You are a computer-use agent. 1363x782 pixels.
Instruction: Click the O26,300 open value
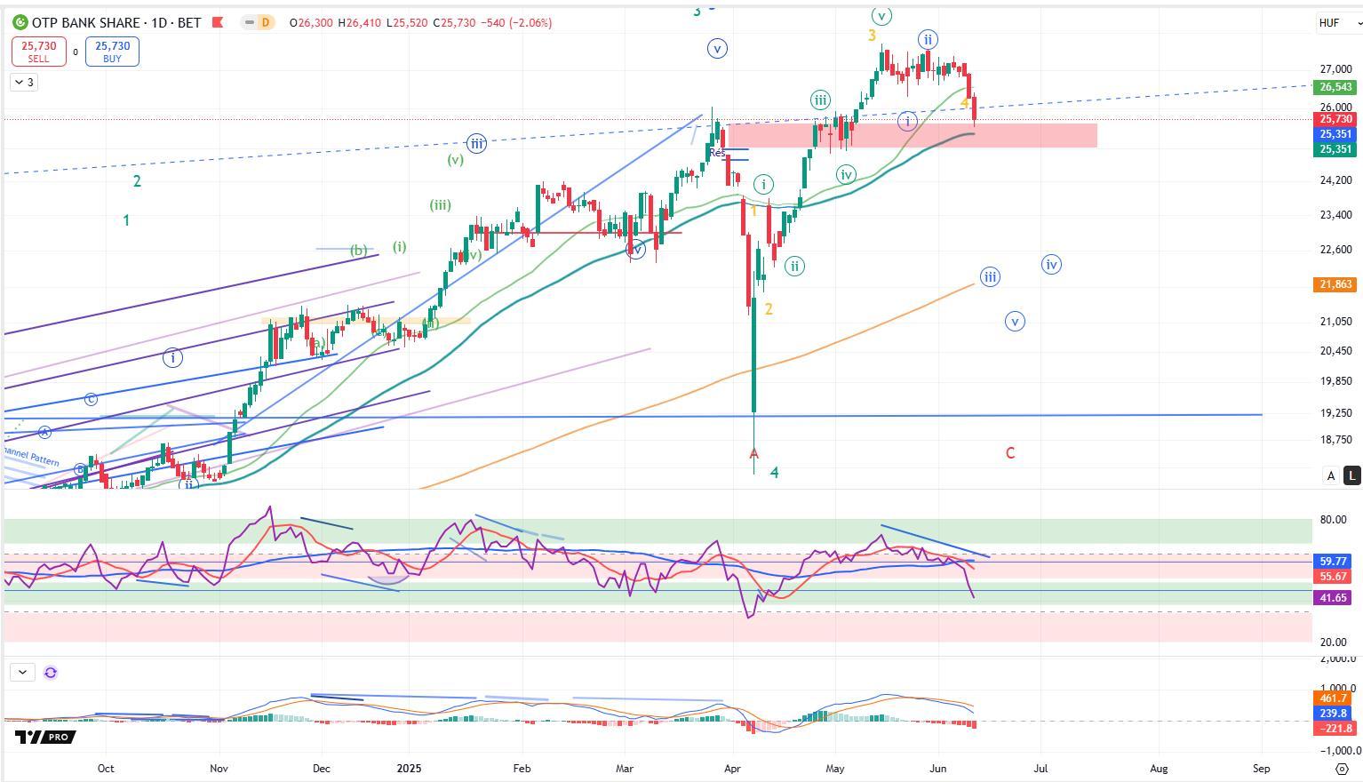click(311, 22)
